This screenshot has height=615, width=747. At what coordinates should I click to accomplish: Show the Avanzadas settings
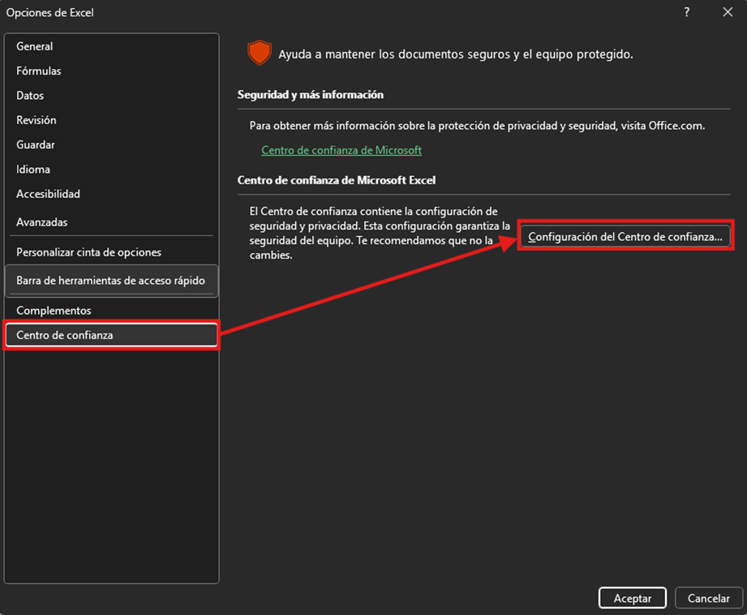pos(42,221)
